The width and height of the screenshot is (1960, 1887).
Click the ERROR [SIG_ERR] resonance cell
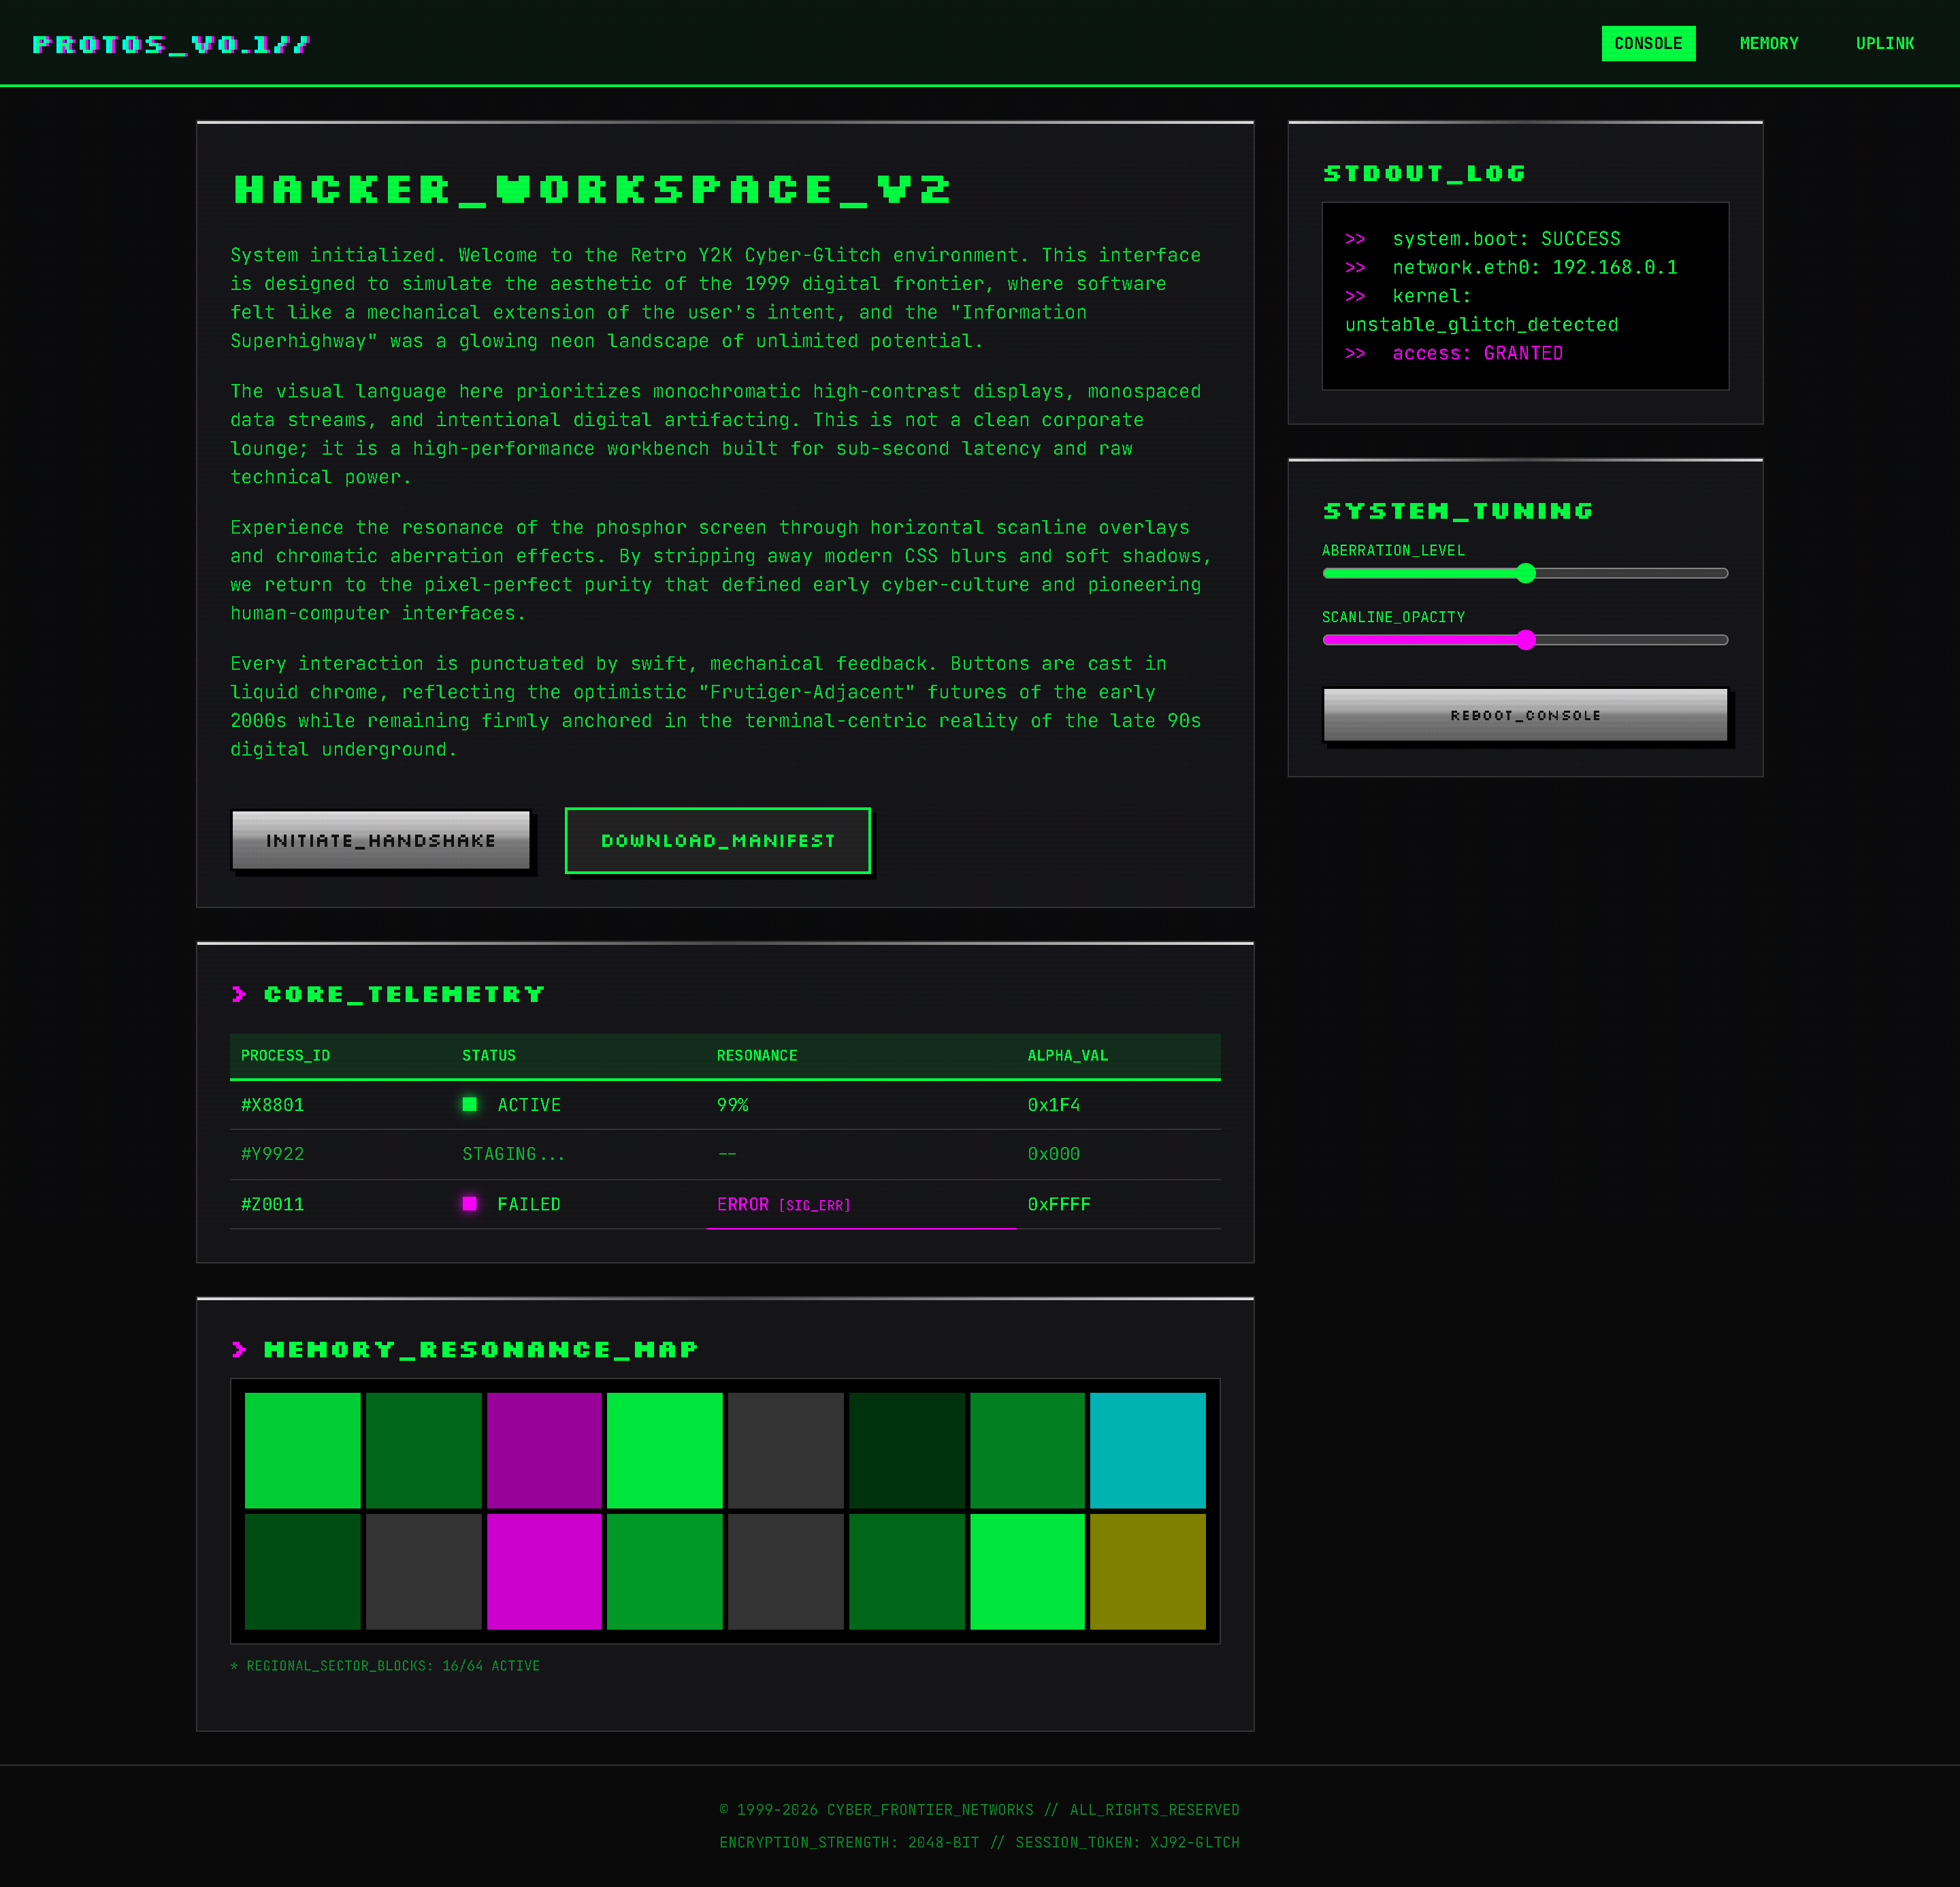783,1204
